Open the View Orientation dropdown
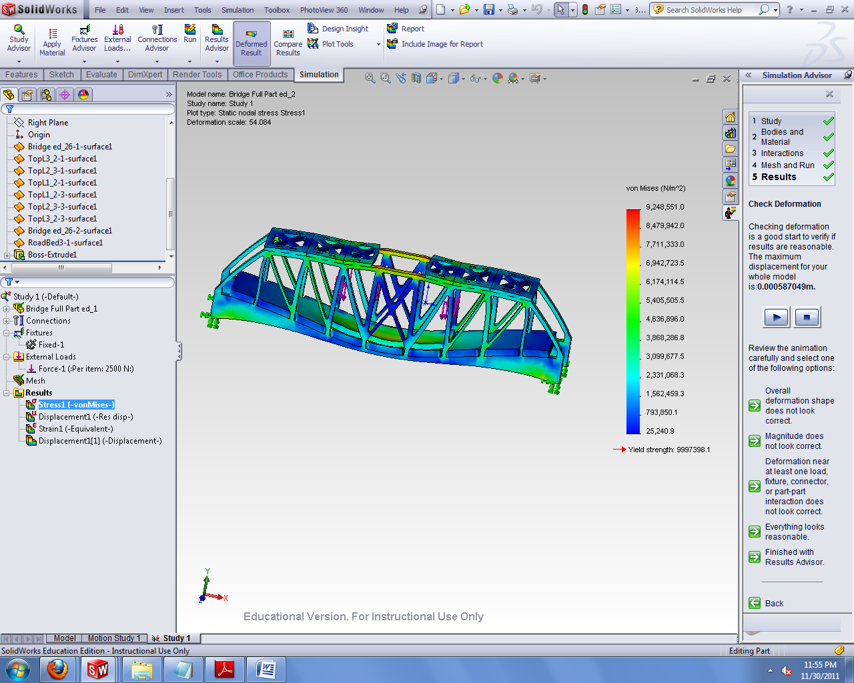 434,78
